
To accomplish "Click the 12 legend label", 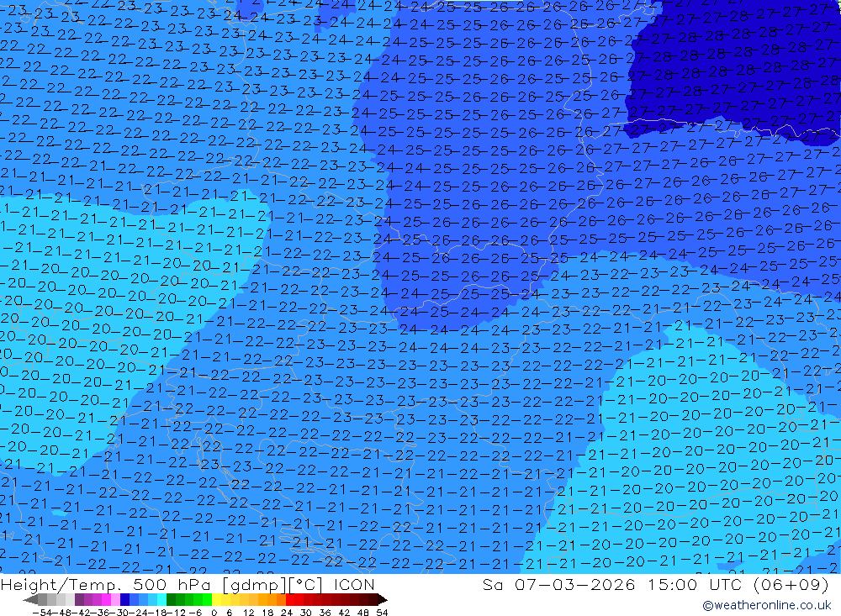I will point(248,613).
